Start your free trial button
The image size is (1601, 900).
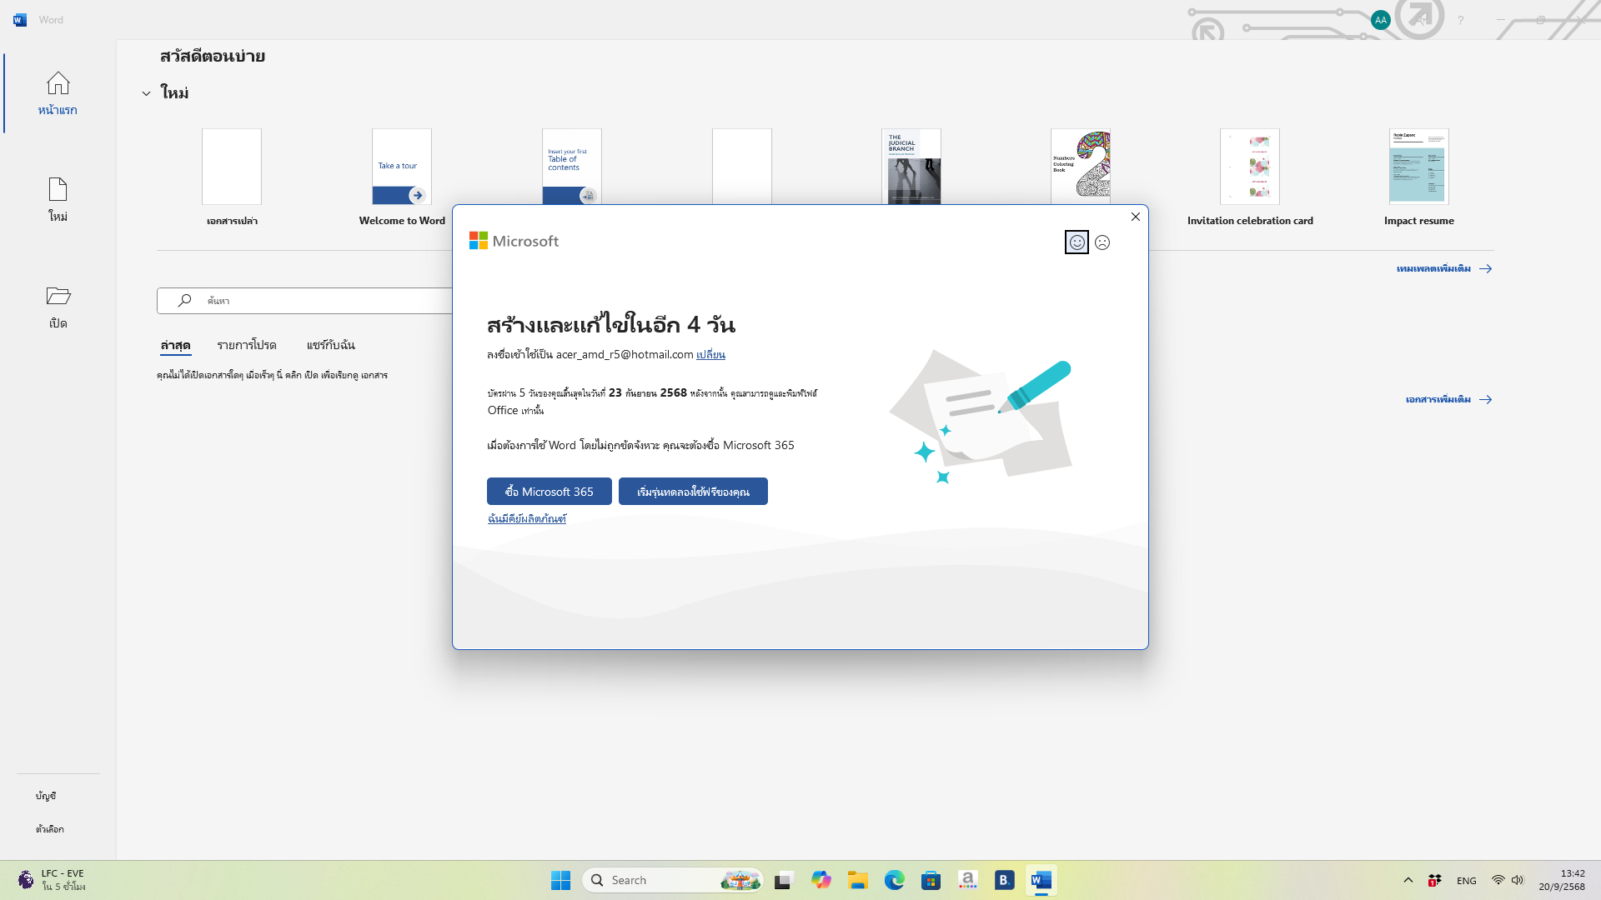point(693,492)
